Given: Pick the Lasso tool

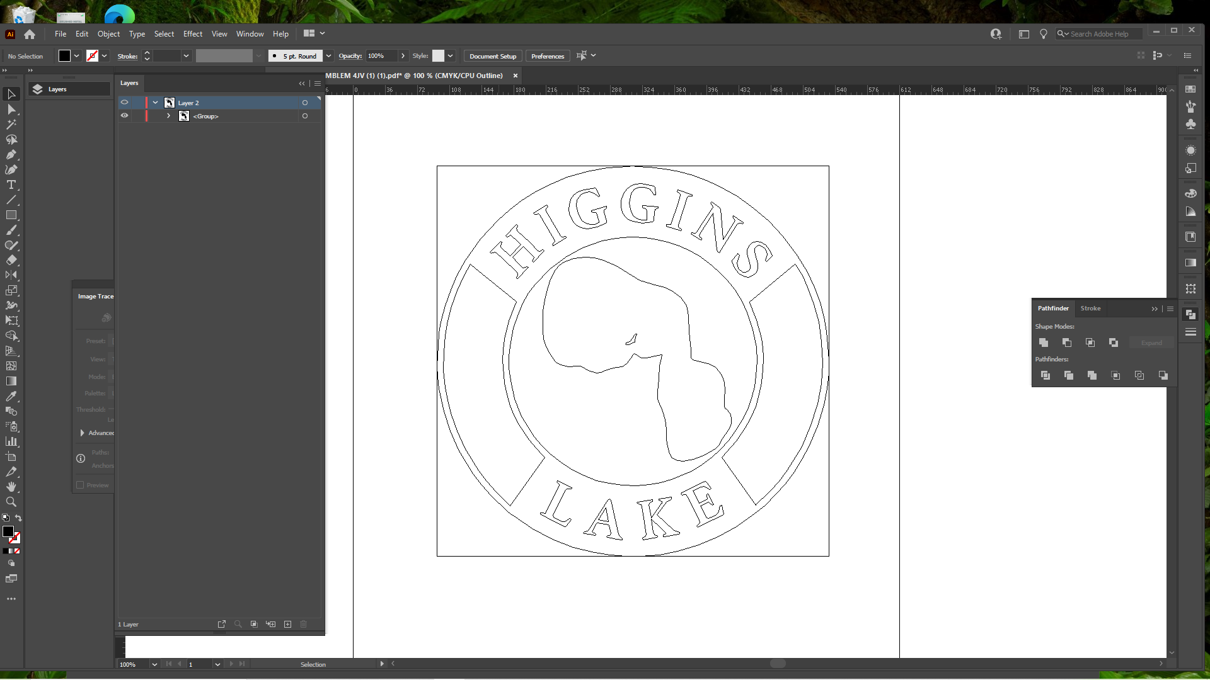Looking at the screenshot, I should point(11,140).
